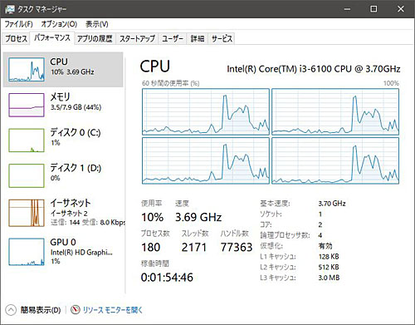Switch to the アプリの履歴 tab
The width and height of the screenshot is (415, 325).
click(x=95, y=38)
